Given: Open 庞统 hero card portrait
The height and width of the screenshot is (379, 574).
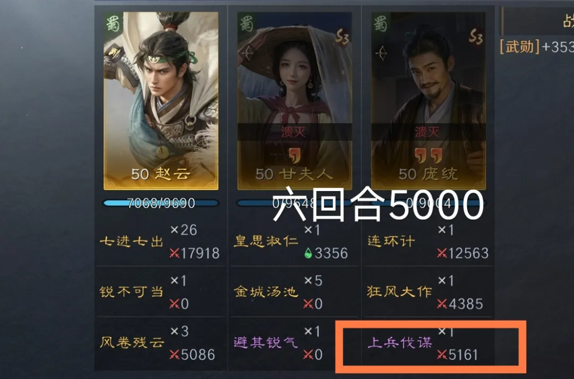Looking at the screenshot, I should coord(428,101).
